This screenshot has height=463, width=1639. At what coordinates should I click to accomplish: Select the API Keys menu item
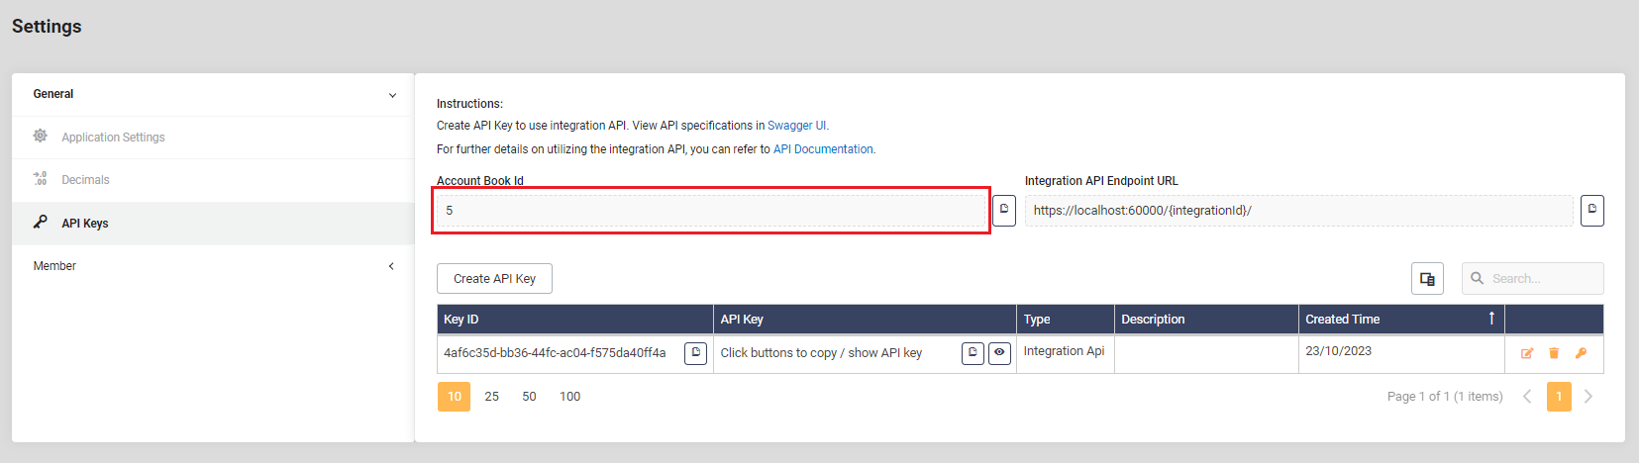[x=85, y=224]
